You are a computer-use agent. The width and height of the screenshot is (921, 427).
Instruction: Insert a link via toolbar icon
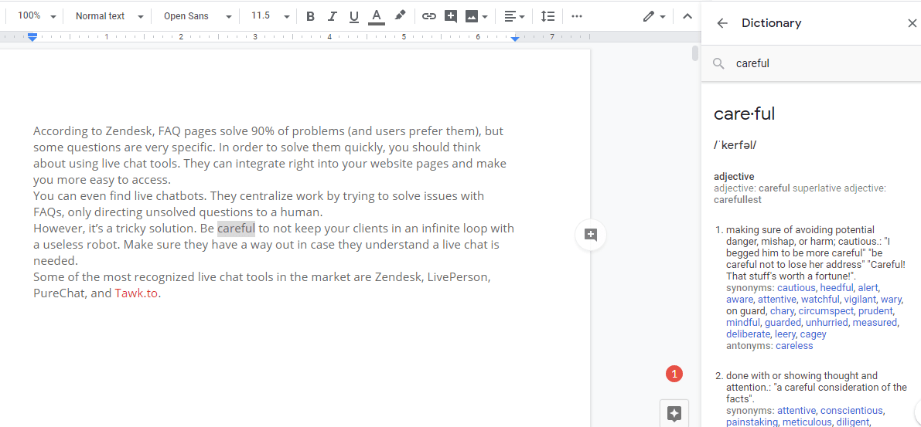[429, 16]
